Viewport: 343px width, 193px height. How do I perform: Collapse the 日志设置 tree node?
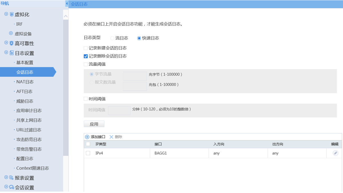tap(6, 53)
